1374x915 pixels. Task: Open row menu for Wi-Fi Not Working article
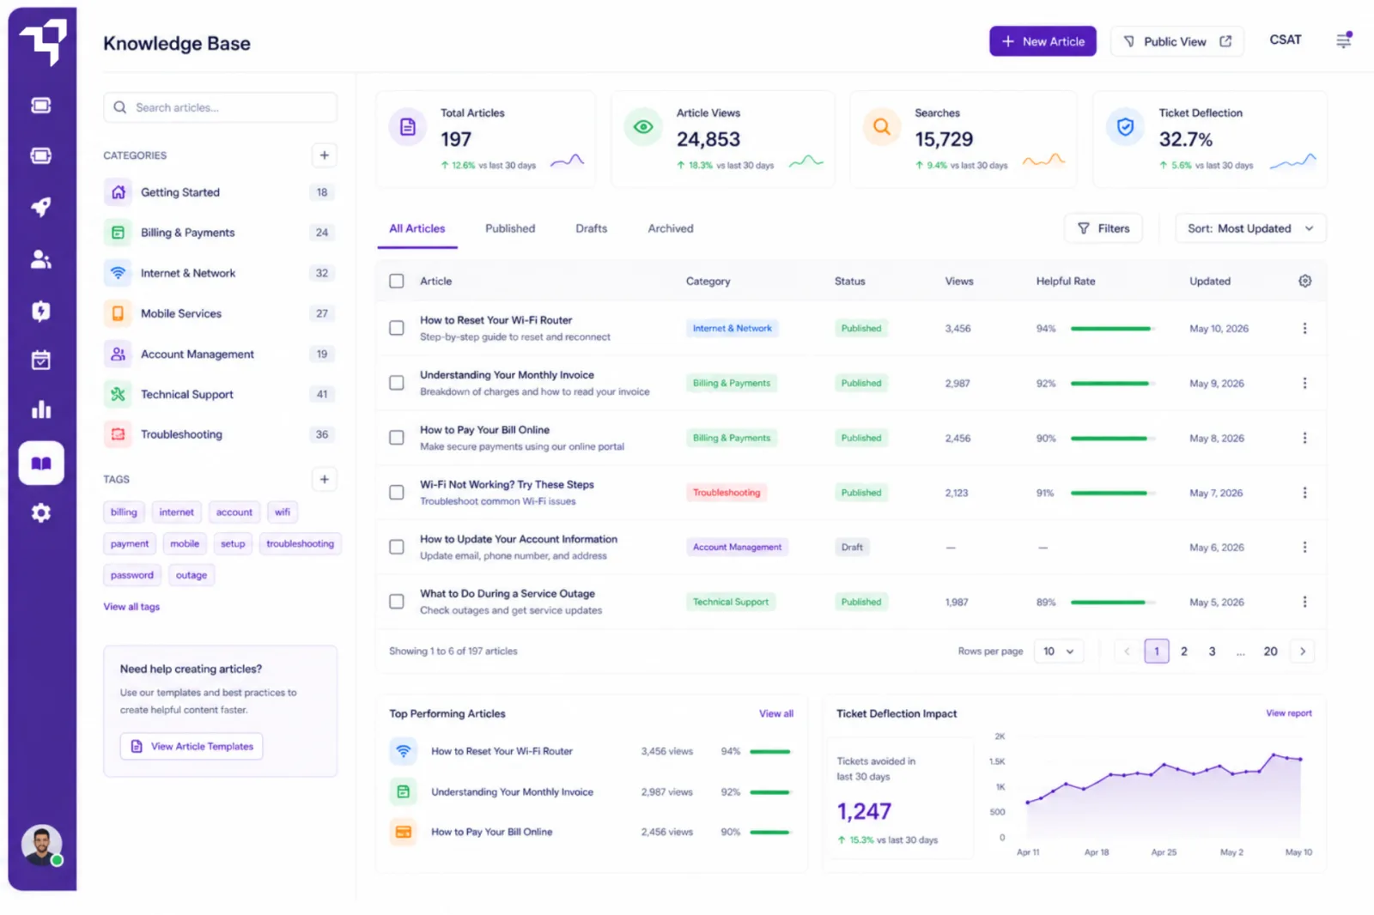[x=1304, y=493]
